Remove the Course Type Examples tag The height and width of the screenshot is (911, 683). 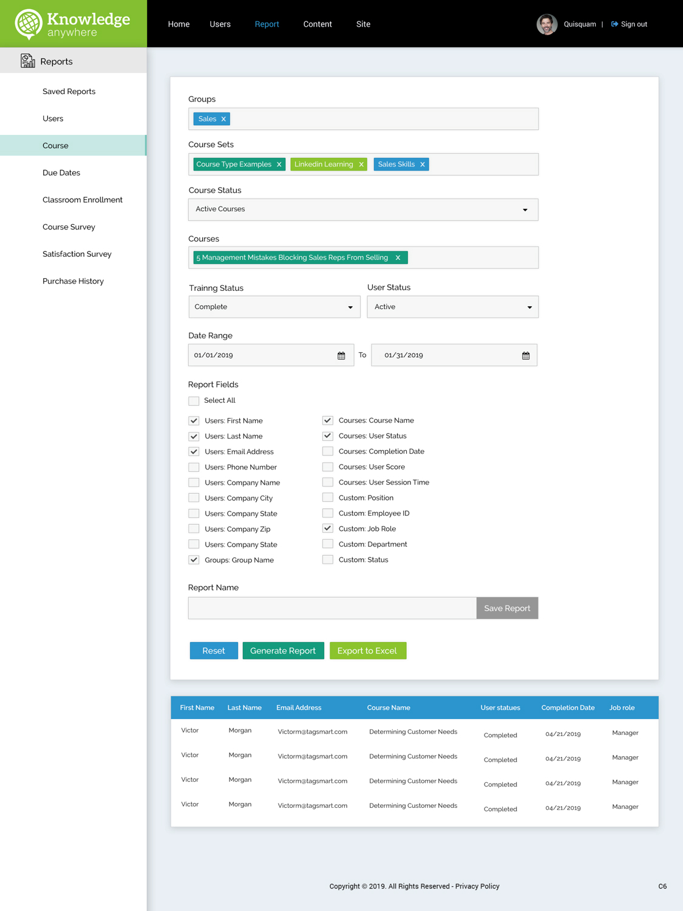click(x=279, y=165)
